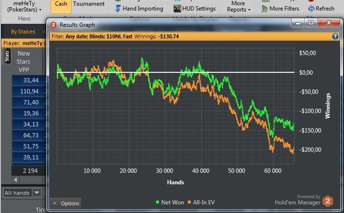
Task: Maximize the Results Graph window
Action: click(x=311, y=23)
